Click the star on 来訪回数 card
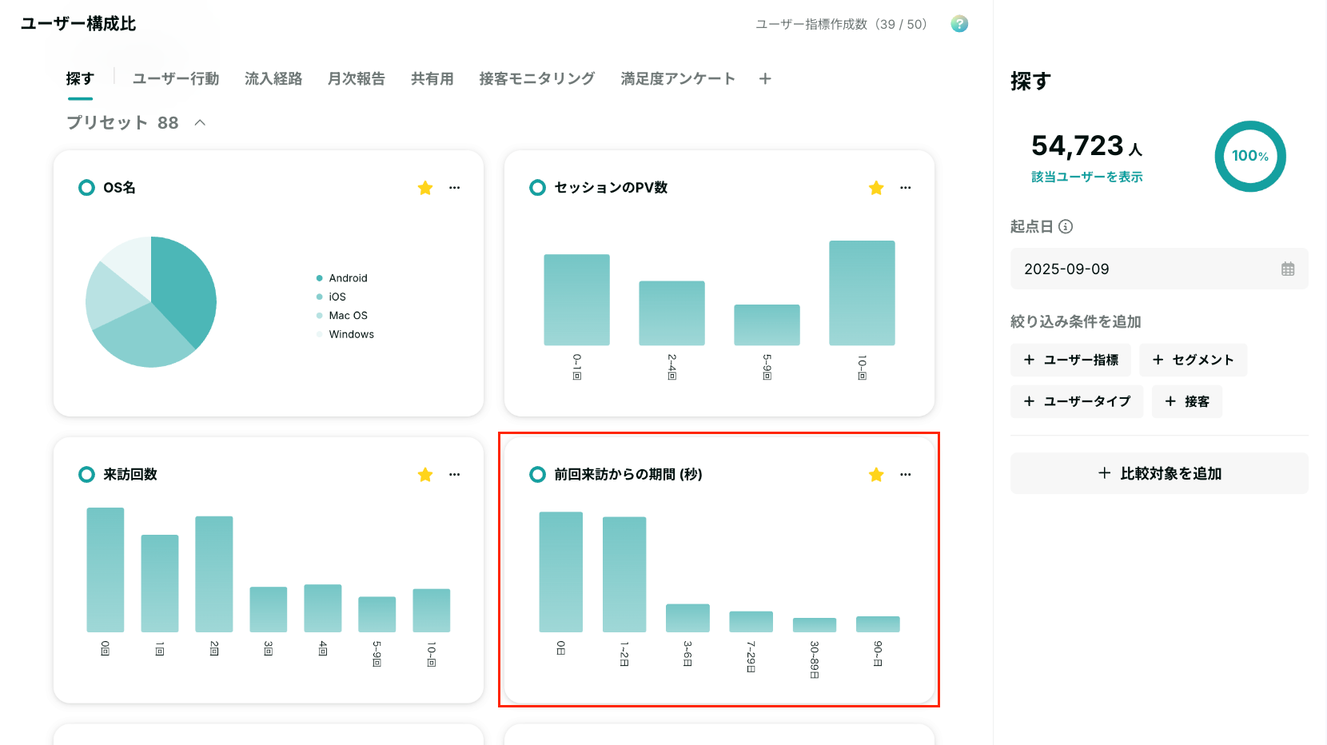1327x745 pixels. (425, 475)
